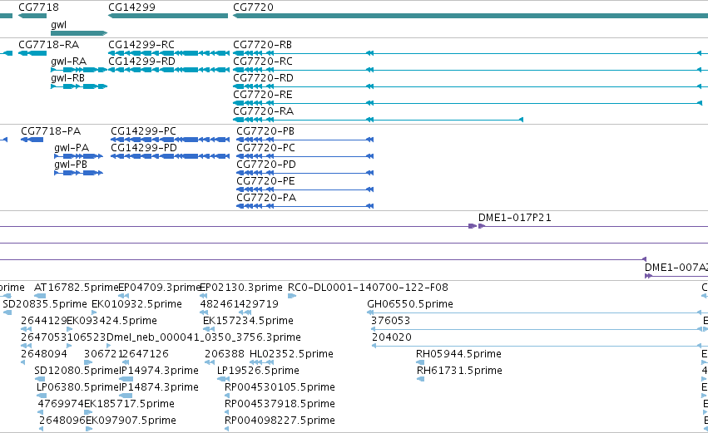Click the CG14299 gene label

coord(131,7)
